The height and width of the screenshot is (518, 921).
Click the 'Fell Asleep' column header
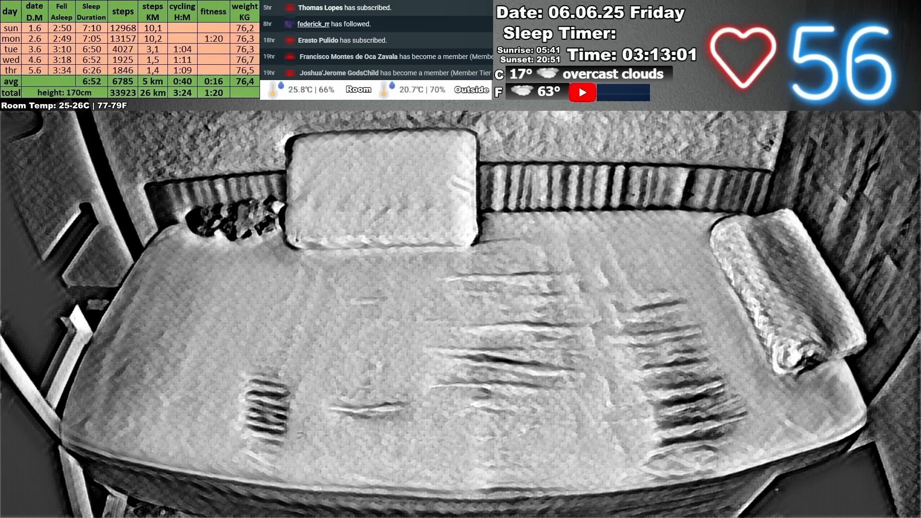point(61,12)
